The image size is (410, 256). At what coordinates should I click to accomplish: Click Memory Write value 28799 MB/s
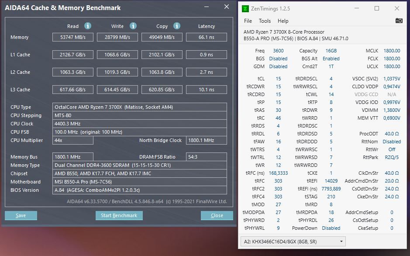click(x=117, y=37)
